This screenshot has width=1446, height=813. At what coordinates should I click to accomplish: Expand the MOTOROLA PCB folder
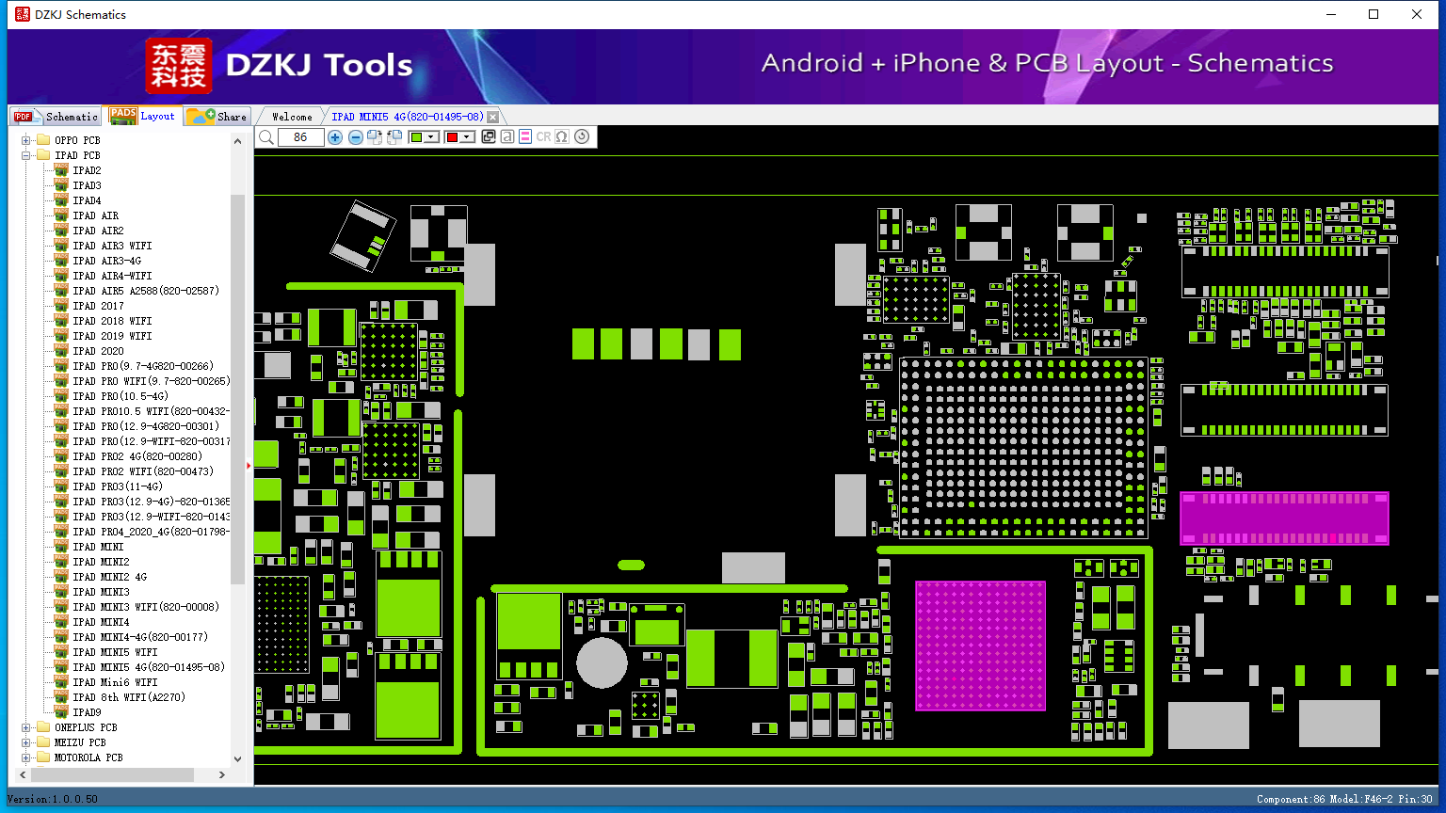(x=26, y=757)
